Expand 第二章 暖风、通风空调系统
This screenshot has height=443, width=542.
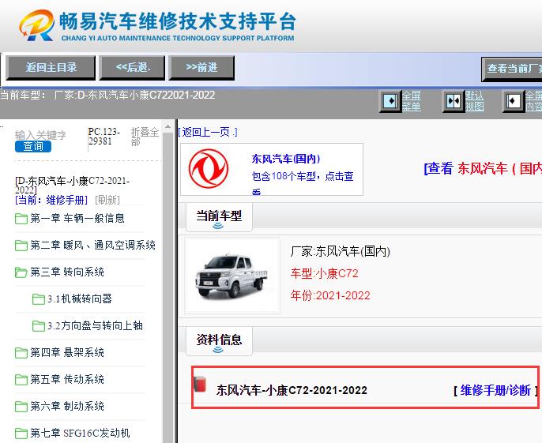tap(92, 246)
